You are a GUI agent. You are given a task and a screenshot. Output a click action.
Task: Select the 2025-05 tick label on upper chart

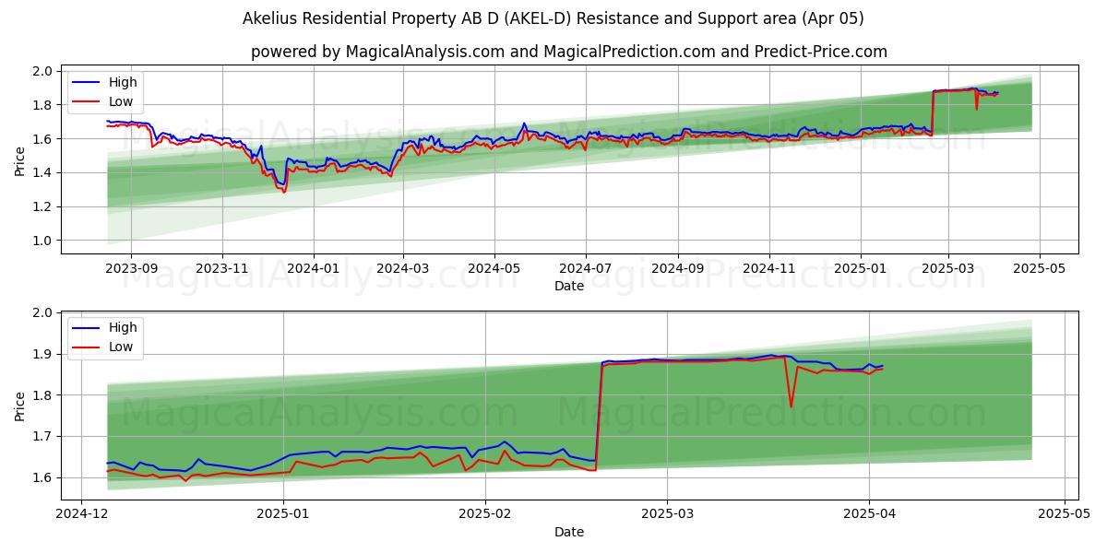pos(1041,268)
